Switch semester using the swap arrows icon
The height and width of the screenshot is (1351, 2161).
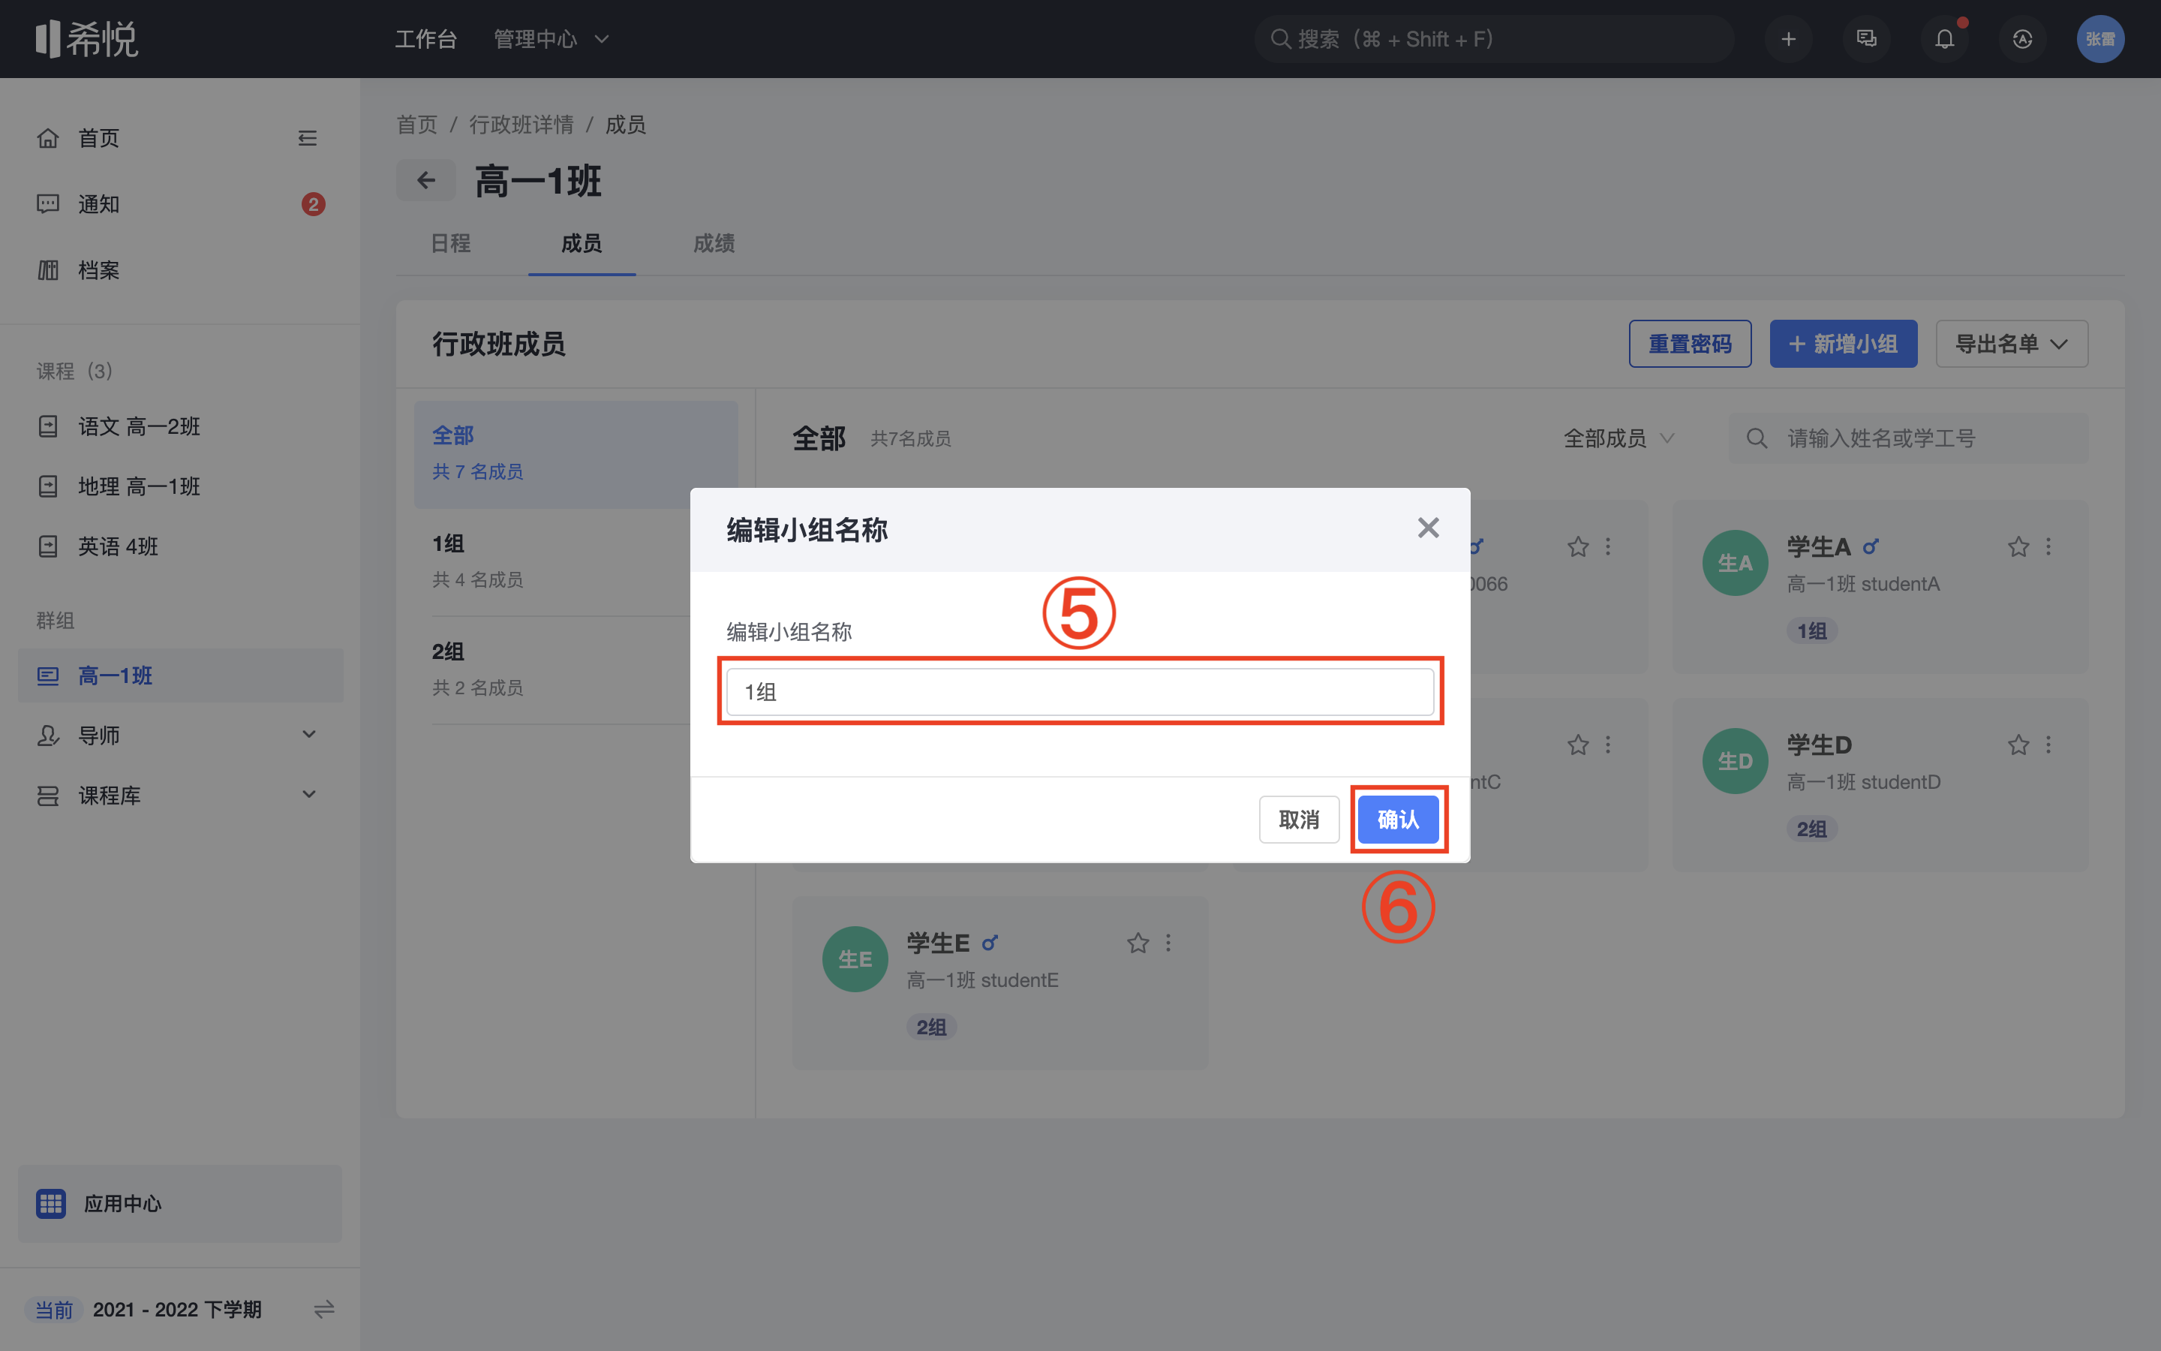(324, 1309)
